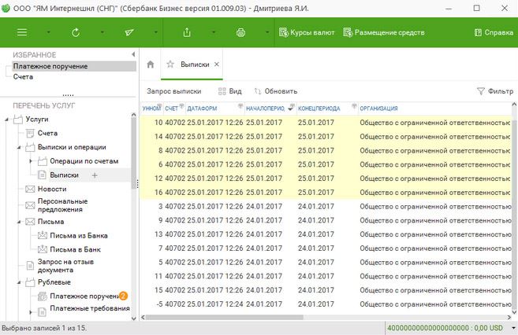Open account selector dropdown in status bar
Screen dimensions: 518x335
pyautogui.click(x=513, y=328)
